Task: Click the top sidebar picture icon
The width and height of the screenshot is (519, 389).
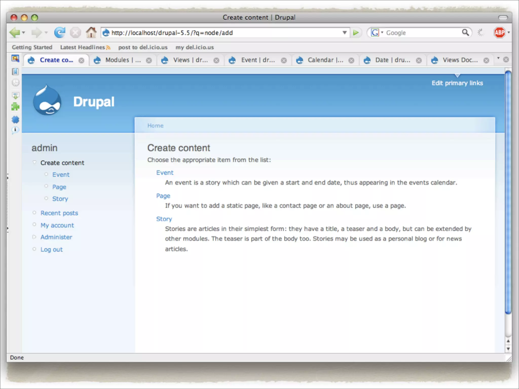Action: pyautogui.click(x=15, y=59)
